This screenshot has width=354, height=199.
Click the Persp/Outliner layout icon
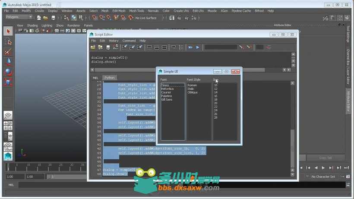tap(8, 136)
